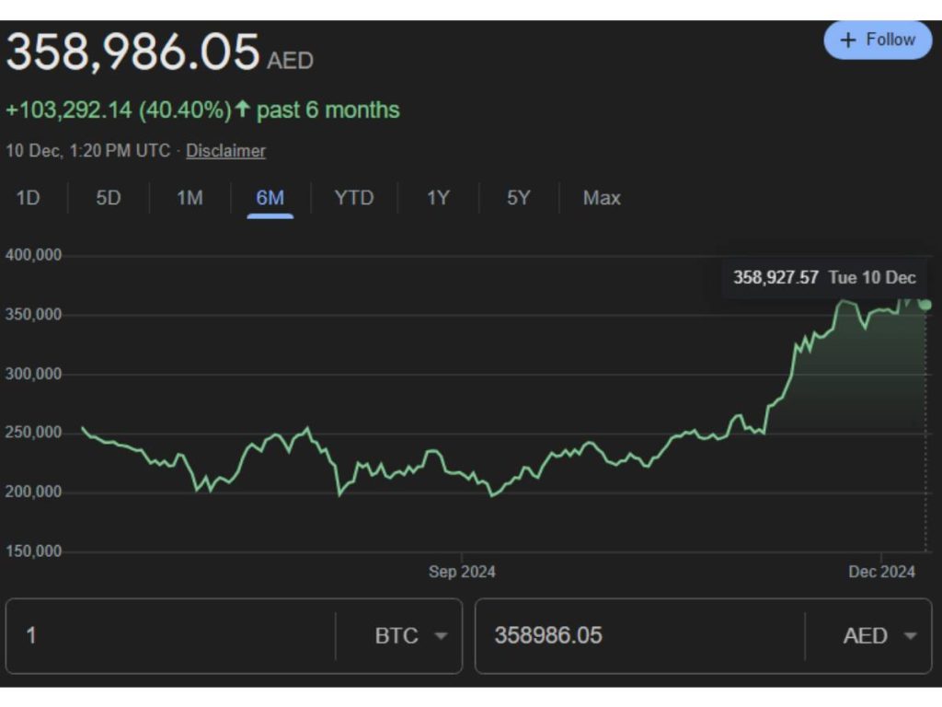Screen dimensions: 942x707
Task: Click the green end-point dot on chart
Action: tap(925, 305)
